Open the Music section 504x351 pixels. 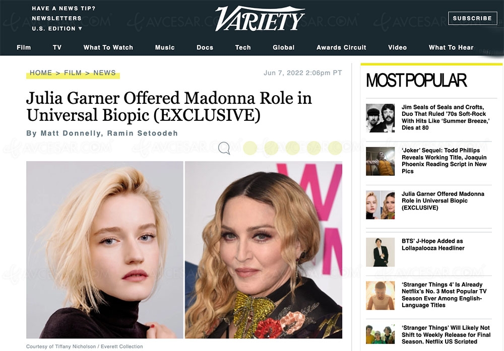coord(165,47)
